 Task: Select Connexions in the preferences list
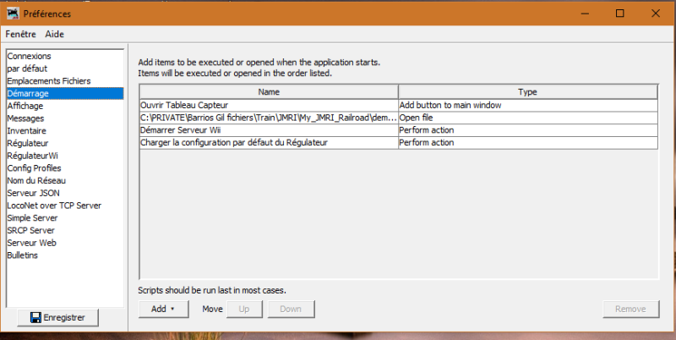tap(29, 56)
